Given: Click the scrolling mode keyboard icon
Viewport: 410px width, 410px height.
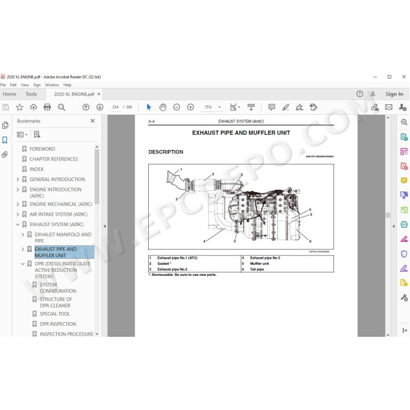Looking at the screenshot, I should pos(251,107).
